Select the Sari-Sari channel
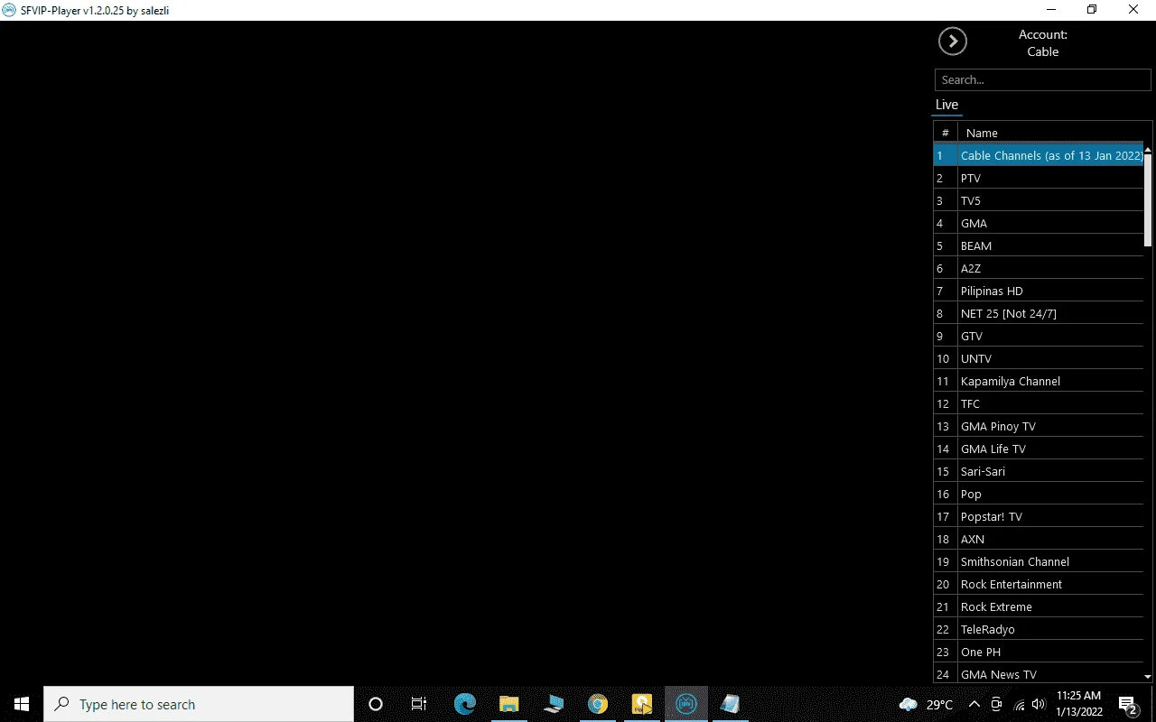Viewport: 1156px width, 722px height. [x=1039, y=471]
